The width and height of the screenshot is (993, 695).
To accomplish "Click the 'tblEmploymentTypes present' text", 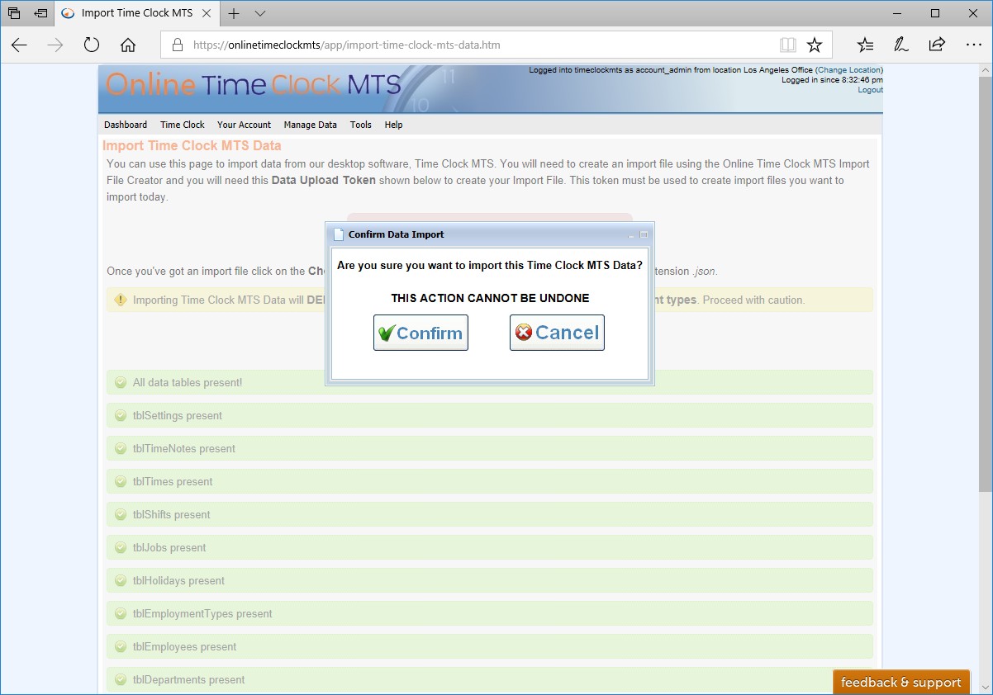I will coord(202,614).
